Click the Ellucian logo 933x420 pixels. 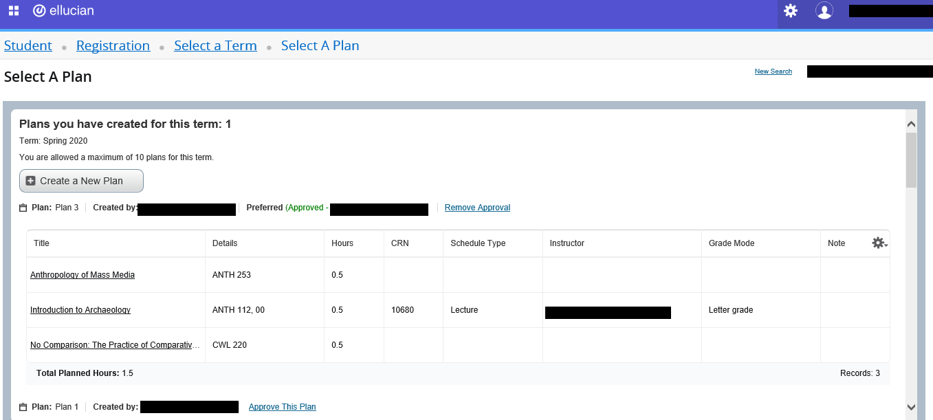(x=63, y=10)
